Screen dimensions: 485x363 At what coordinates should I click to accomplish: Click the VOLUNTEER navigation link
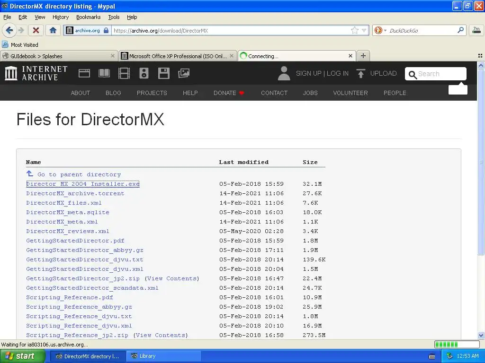click(350, 93)
